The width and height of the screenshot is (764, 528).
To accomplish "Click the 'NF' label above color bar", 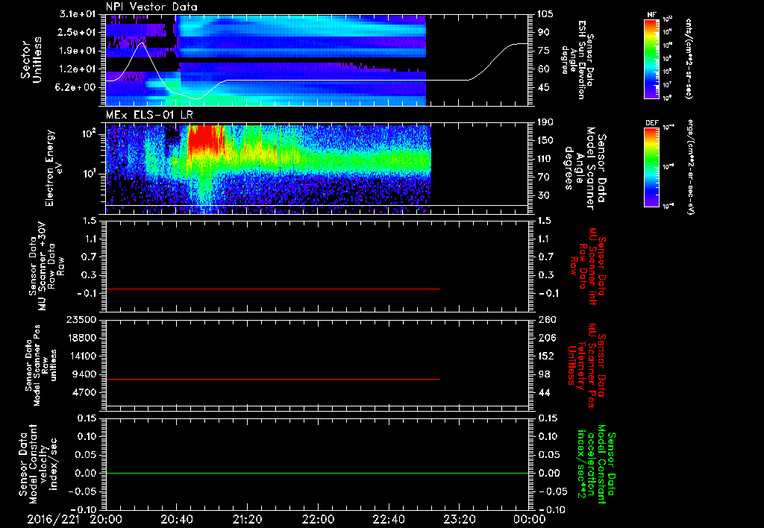I will (651, 15).
